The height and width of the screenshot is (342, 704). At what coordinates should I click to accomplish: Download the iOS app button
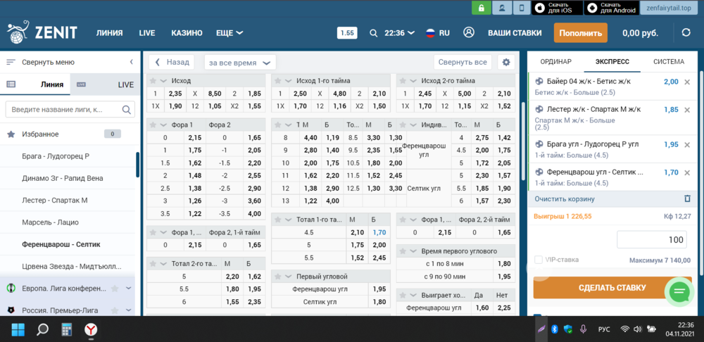pos(557,8)
